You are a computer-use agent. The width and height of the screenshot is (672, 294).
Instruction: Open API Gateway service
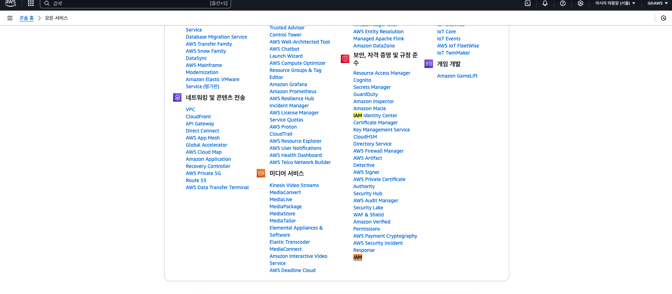click(200, 124)
